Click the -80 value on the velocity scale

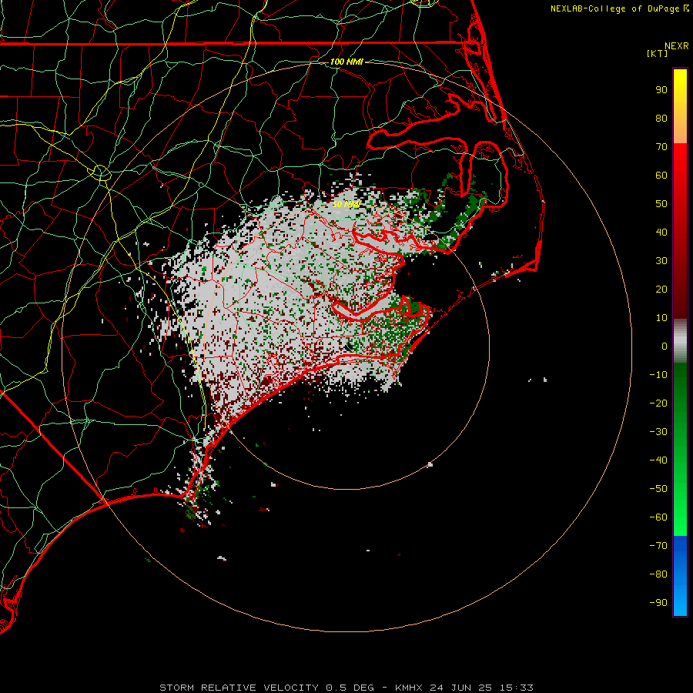click(x=658, y=574)
